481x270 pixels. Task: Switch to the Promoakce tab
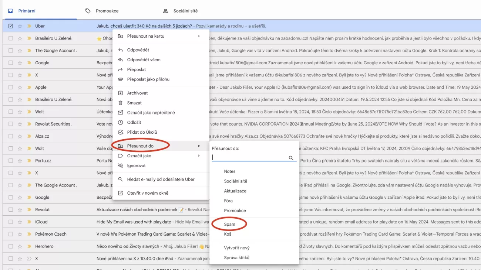[x=107, y=11]
